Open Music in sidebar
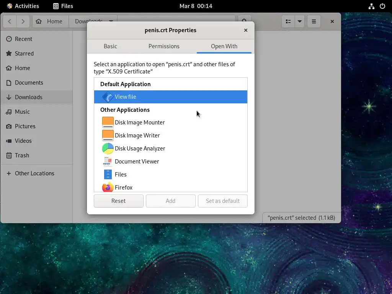Image resolution: width=392 pixels, height=294 pixels. [x=36, y=111]
